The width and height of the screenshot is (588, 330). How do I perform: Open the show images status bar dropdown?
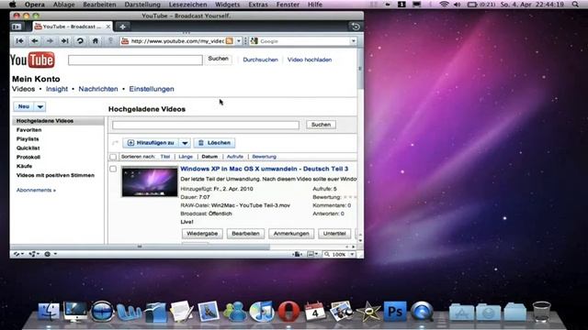[312, 255]
